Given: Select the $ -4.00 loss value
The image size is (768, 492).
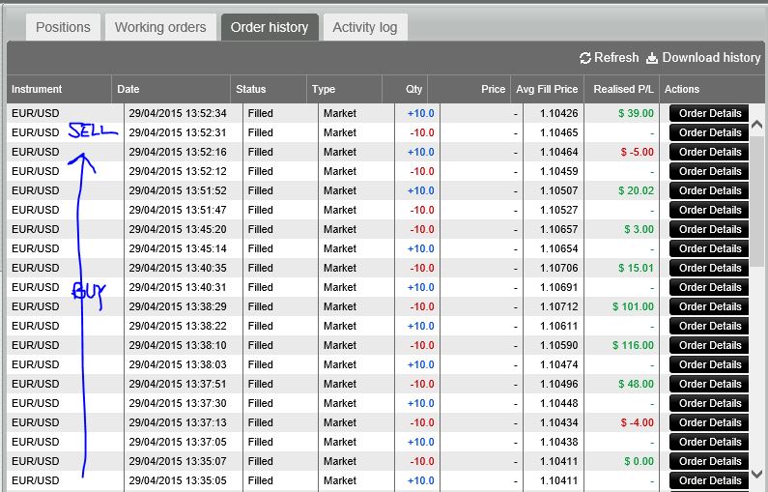Looking at the screenshot, I should (638, 423).
